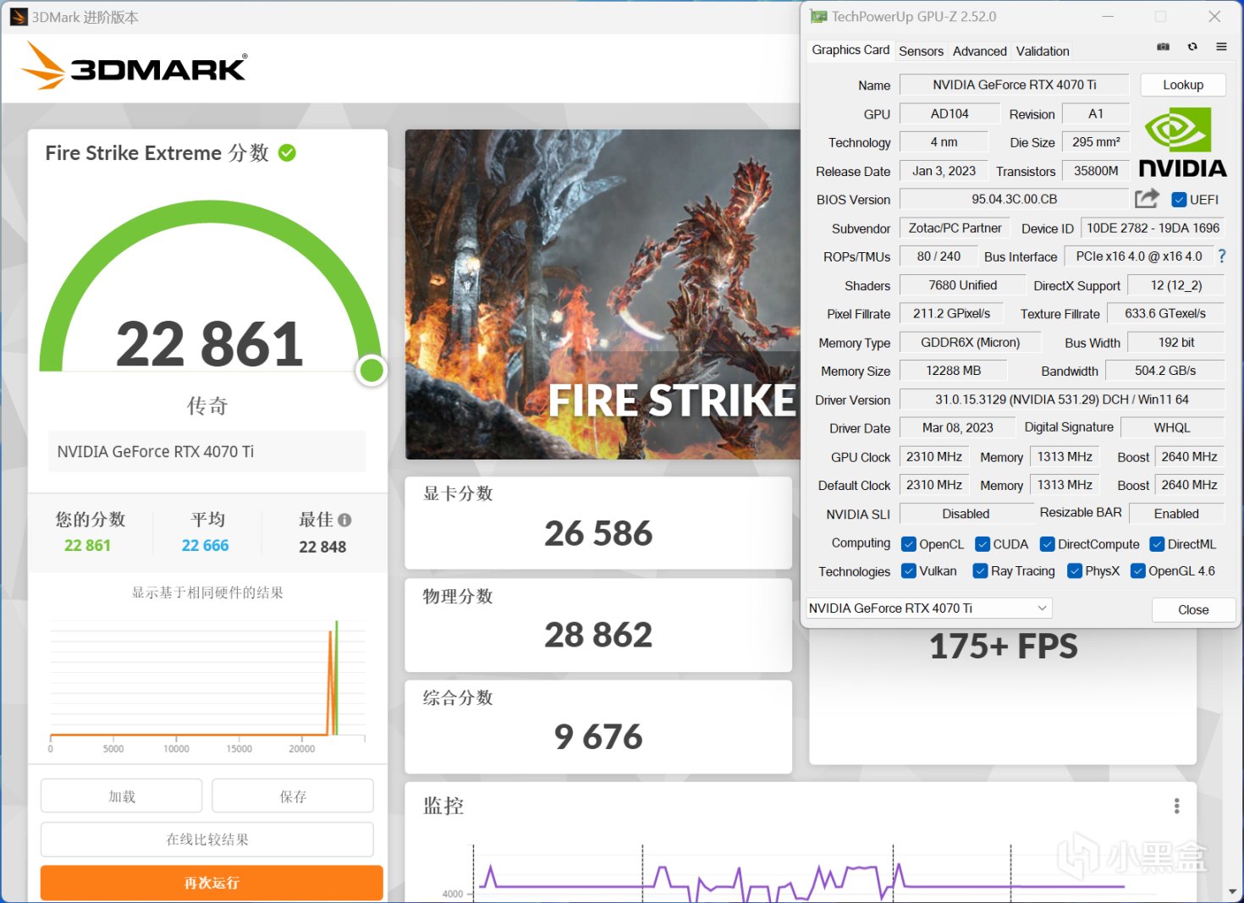Click the Subvendor value Zotac/PC Partner
This screenshot has width=1244, height=903.
click(955, 228)
